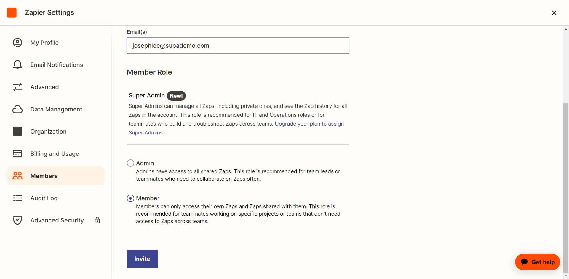This screenshot has height=279, width=569.
Task: Click the Audit Log list icon
Action: 17,198
